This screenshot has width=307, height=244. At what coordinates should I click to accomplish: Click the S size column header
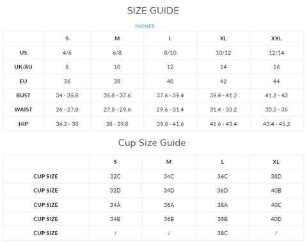point(67,38)
